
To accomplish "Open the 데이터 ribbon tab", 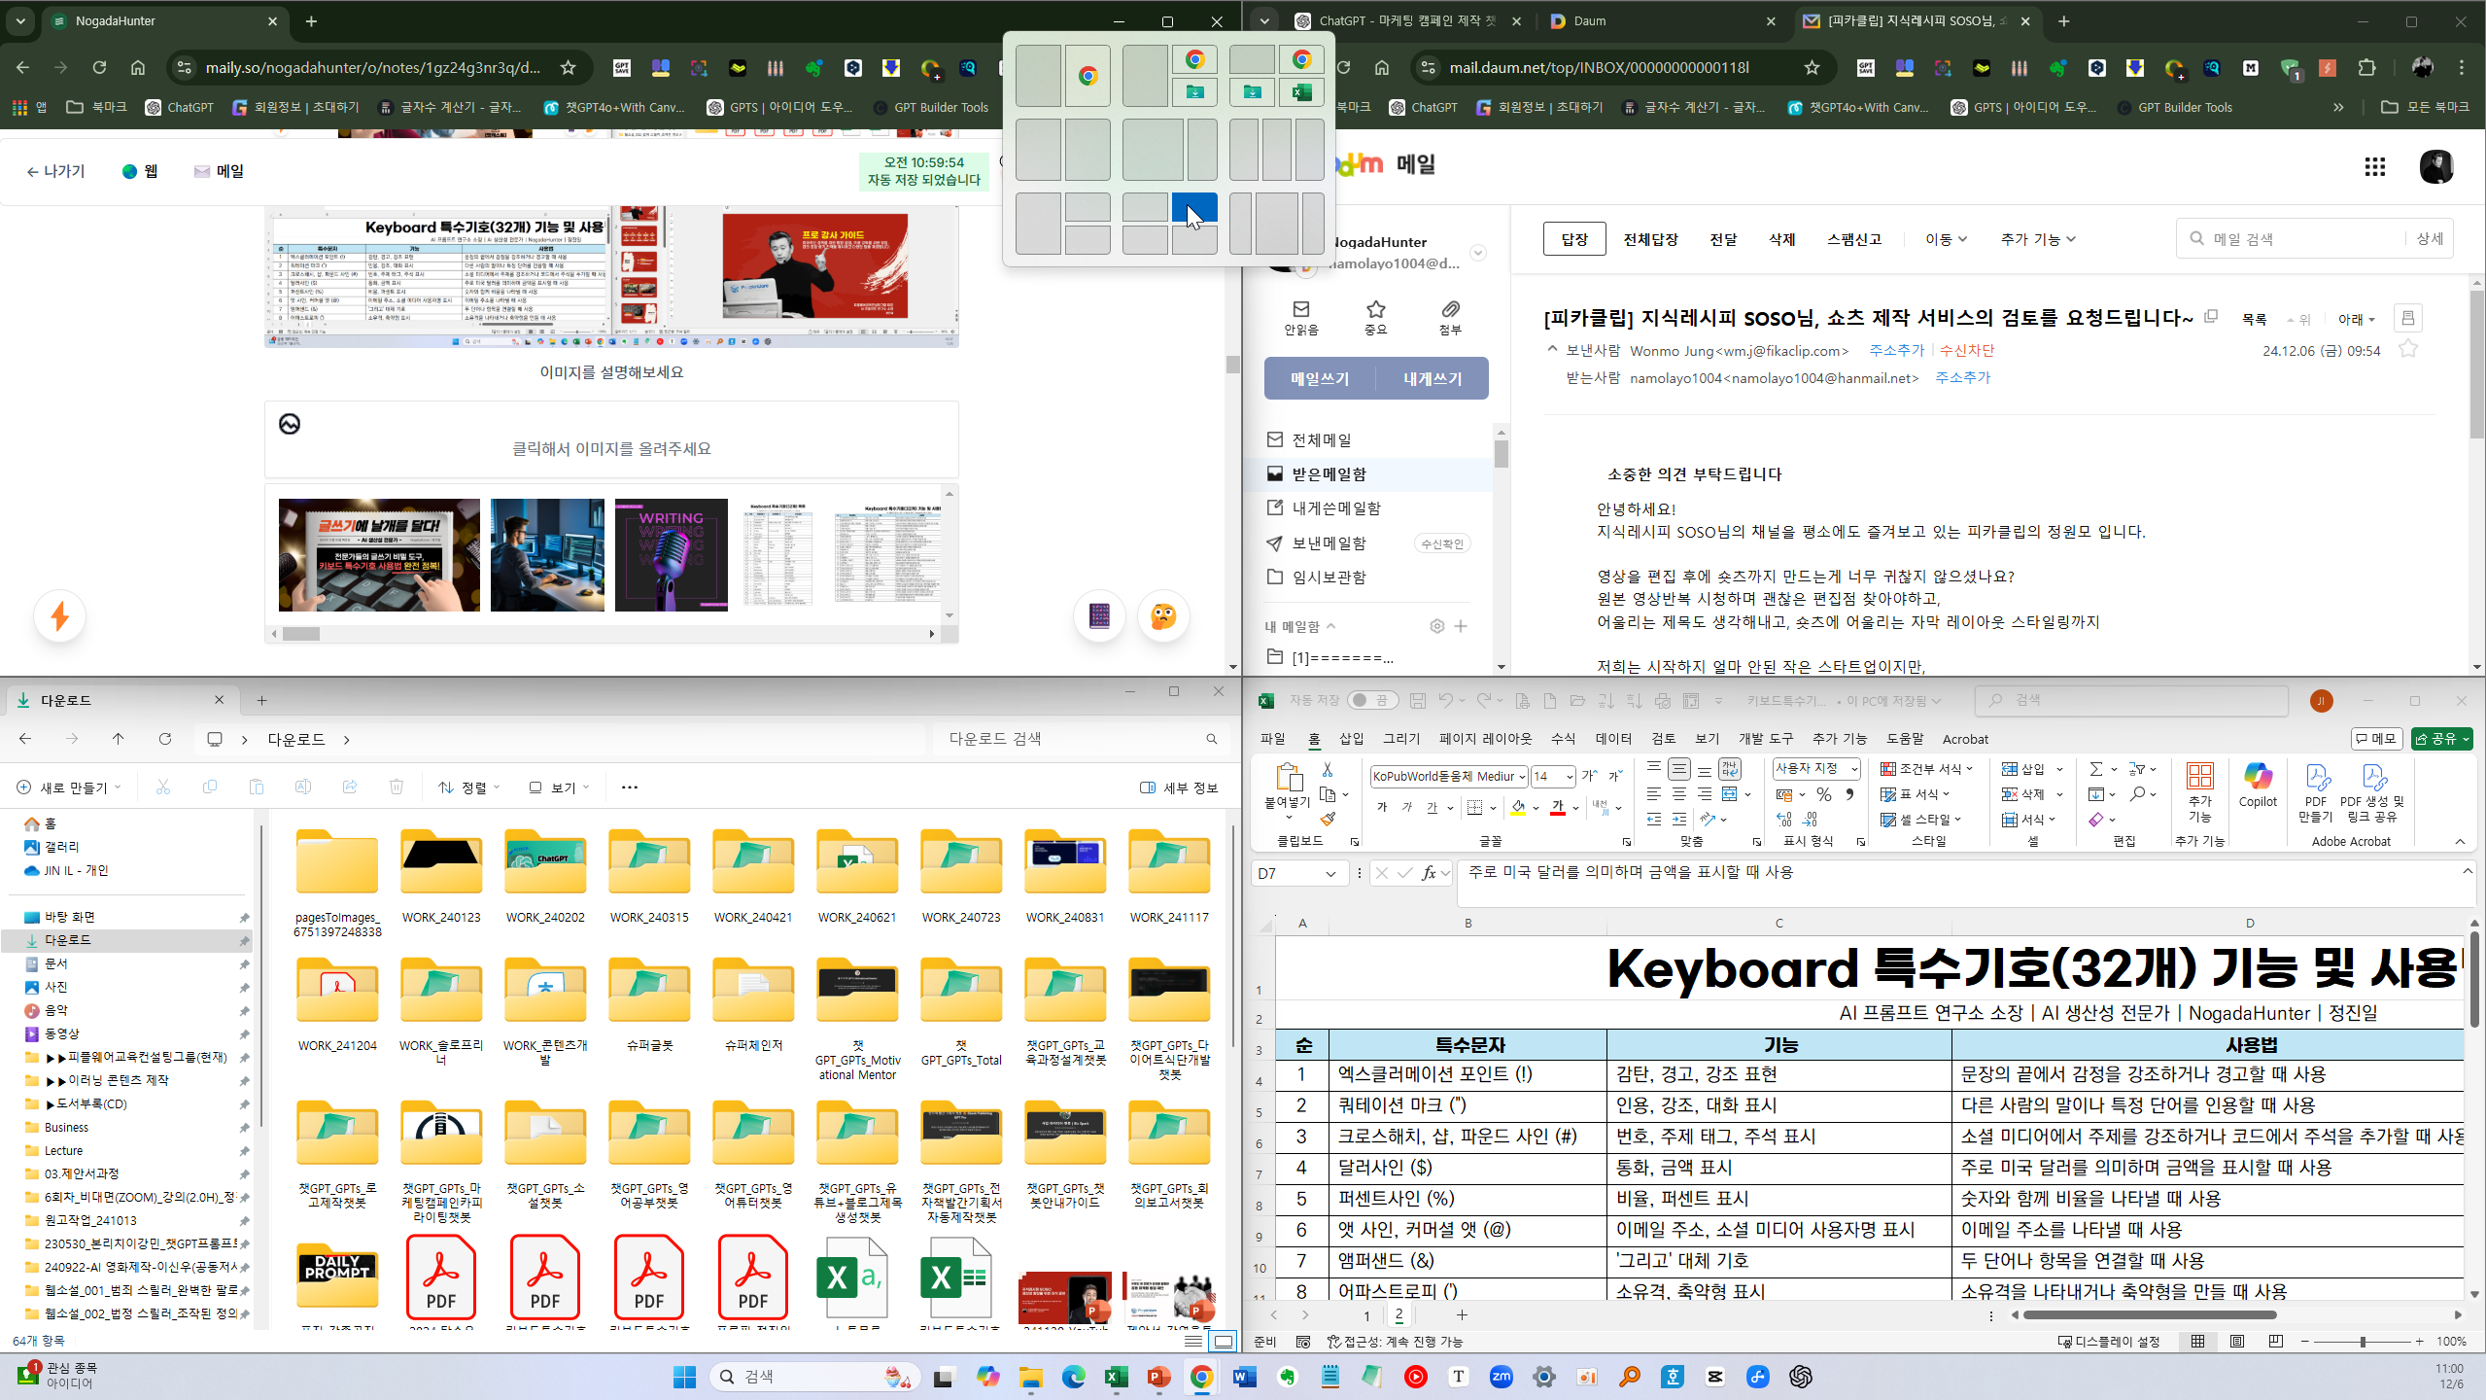I will tap(1613, 739).
